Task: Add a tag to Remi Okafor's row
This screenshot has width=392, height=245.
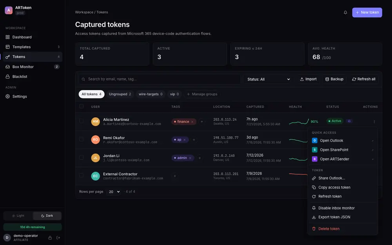Action: point(194,140)
